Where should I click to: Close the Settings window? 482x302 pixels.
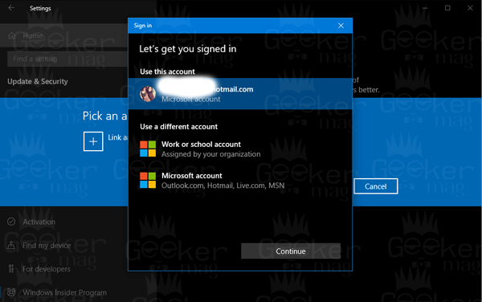pyautogui.click(x=470, y=8)
